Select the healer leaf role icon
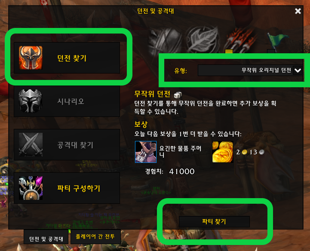Viewport: 310px width, 251px height. point(203,39)
